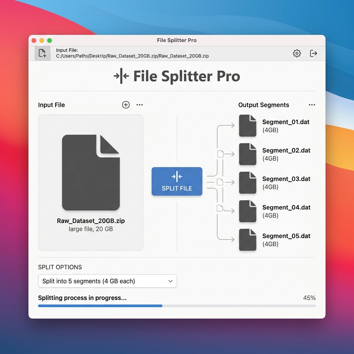354x354 pixels.
Task: Click the small page icon toward Segment_03
Action: tap(220, 182)
